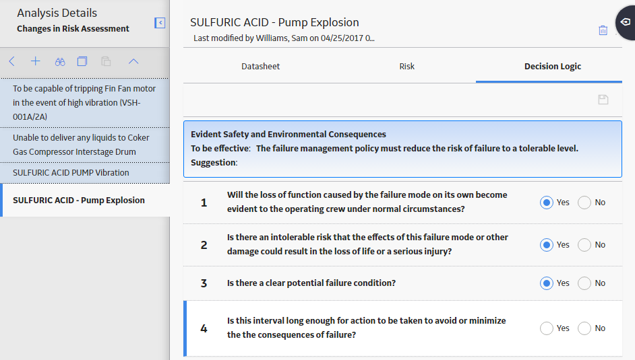
Task: Click the back arrow in the left toolbar
Action: click(11, 61)
